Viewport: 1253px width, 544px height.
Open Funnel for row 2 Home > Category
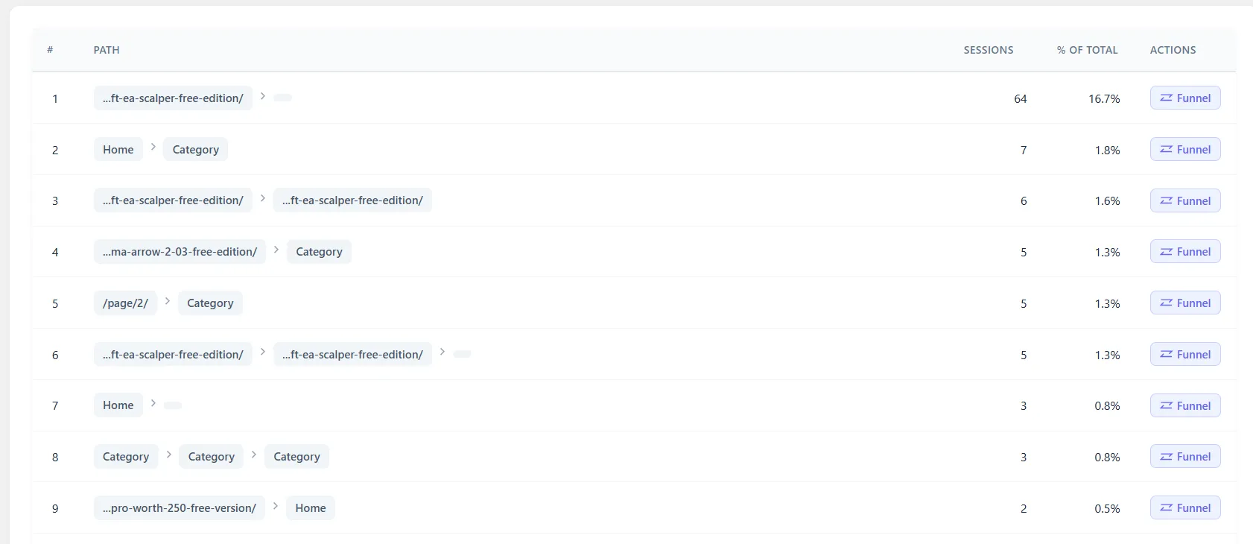click(1185, 149)
